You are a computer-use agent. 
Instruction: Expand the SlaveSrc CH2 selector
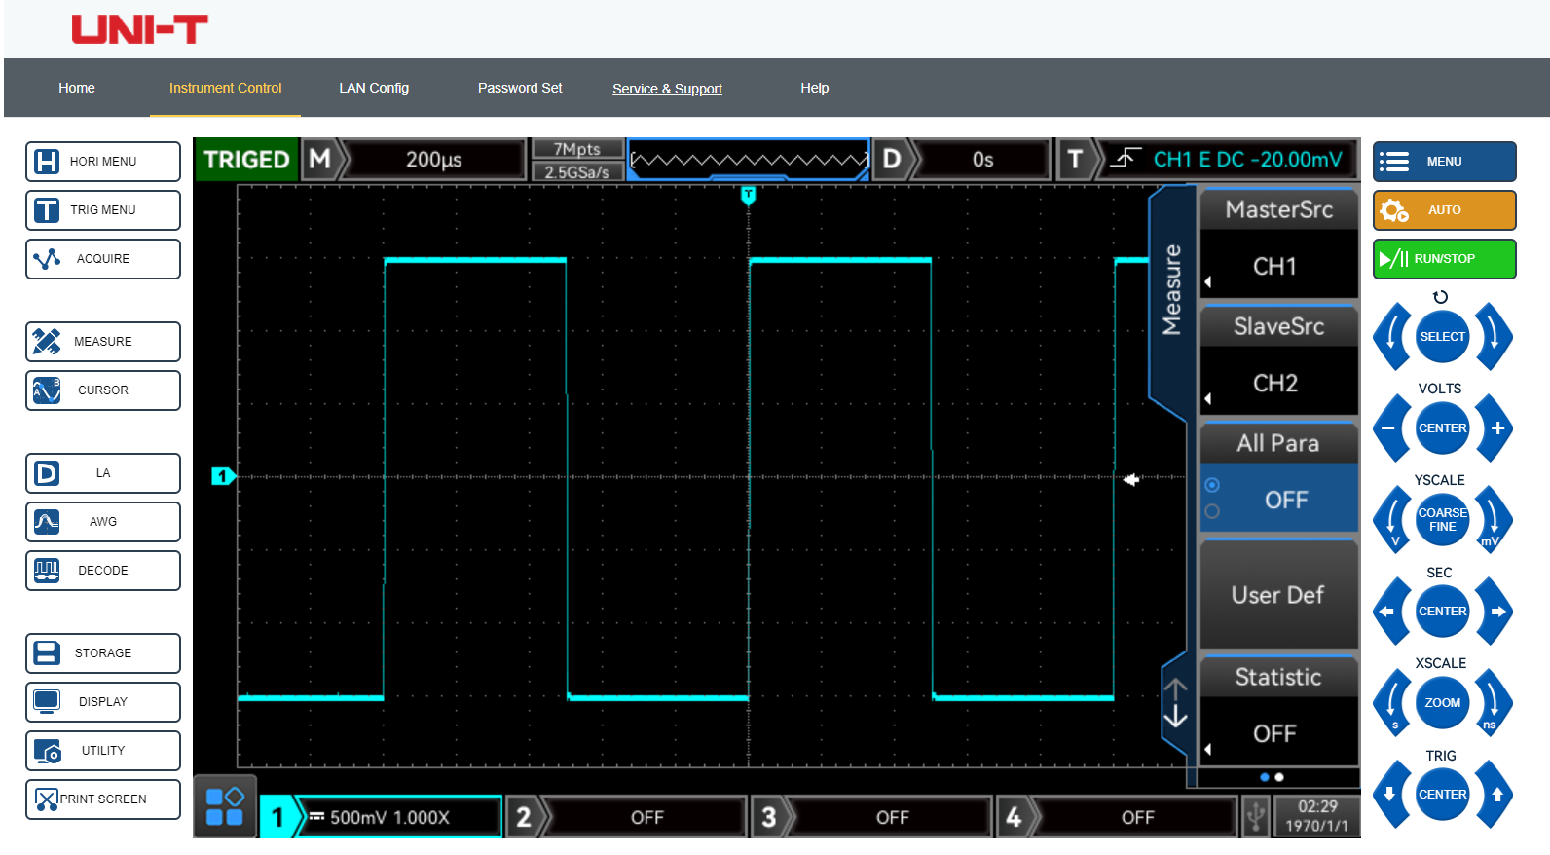(1277, 384)
